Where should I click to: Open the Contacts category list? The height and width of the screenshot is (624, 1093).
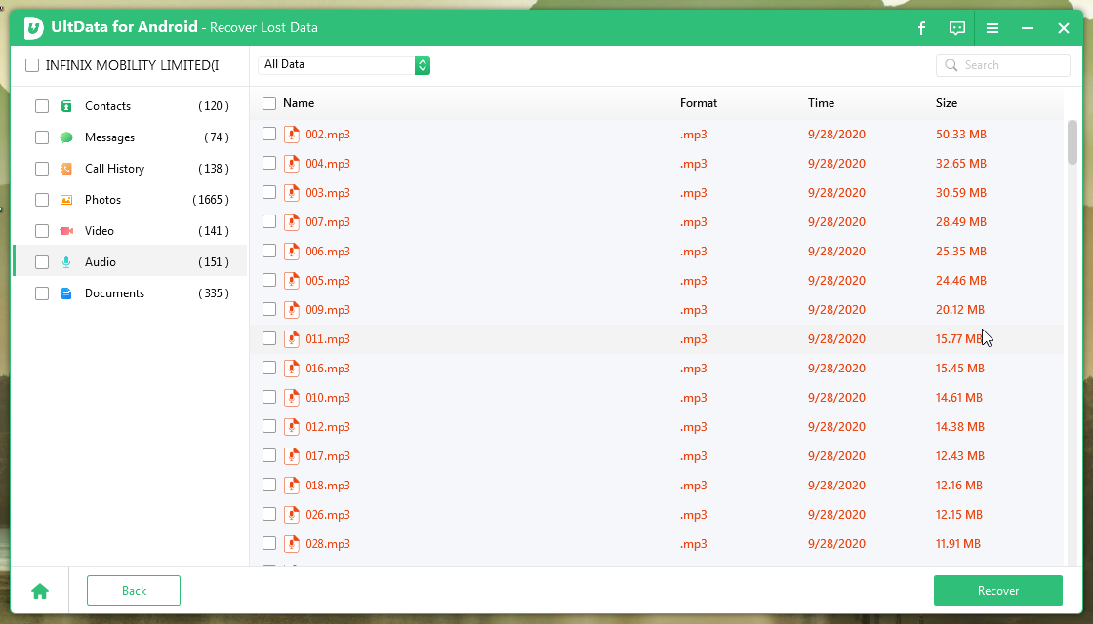tap(131, 106)
